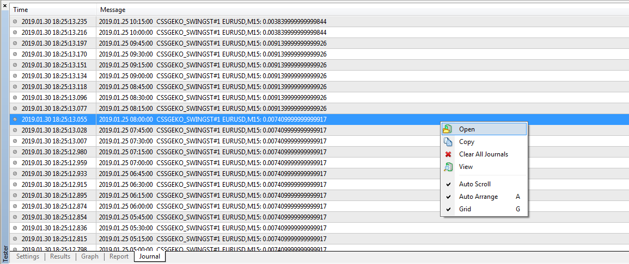The width and height of the screenshot is (629, 264).
Task: Click message dated 2019.01.25 09:45:00
Action: (212, 43)
